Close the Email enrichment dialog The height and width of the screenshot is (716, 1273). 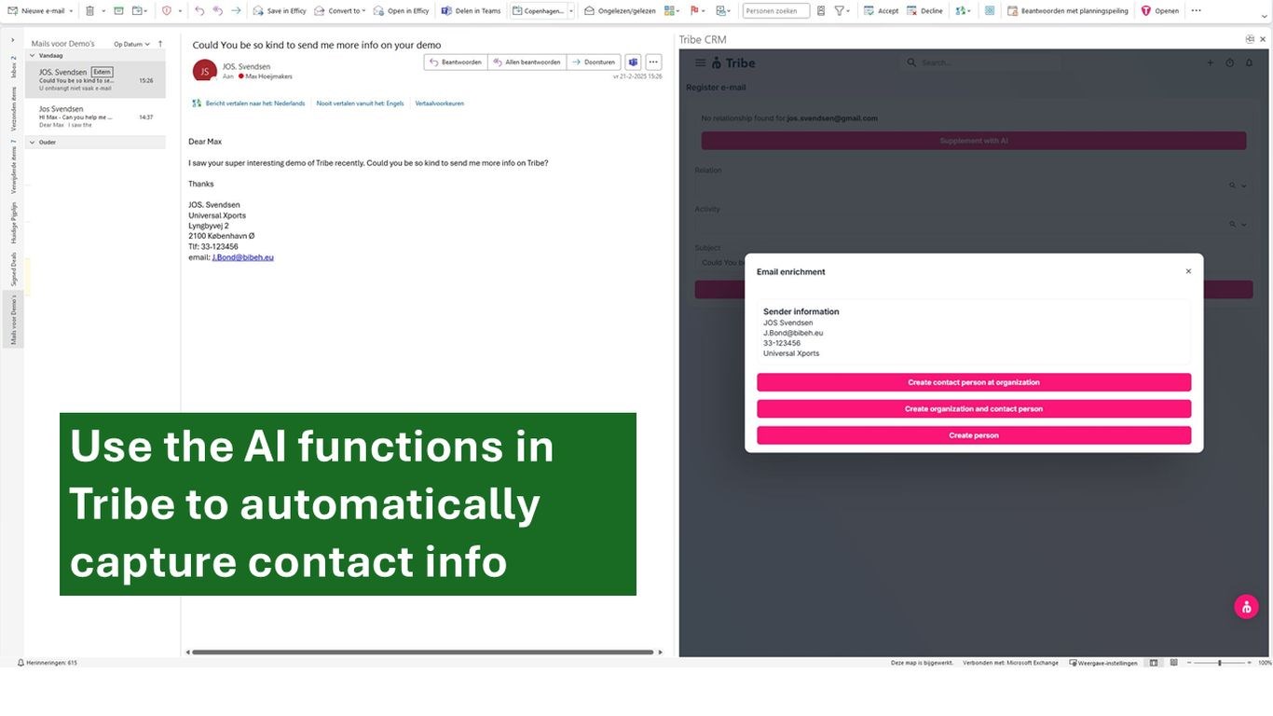(1188, 271)
